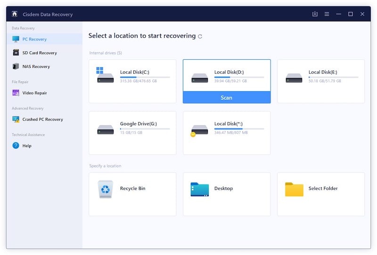Select the Local Disk(*:) drive with warning badge
377x255 pixels.
tap(199, 130)
